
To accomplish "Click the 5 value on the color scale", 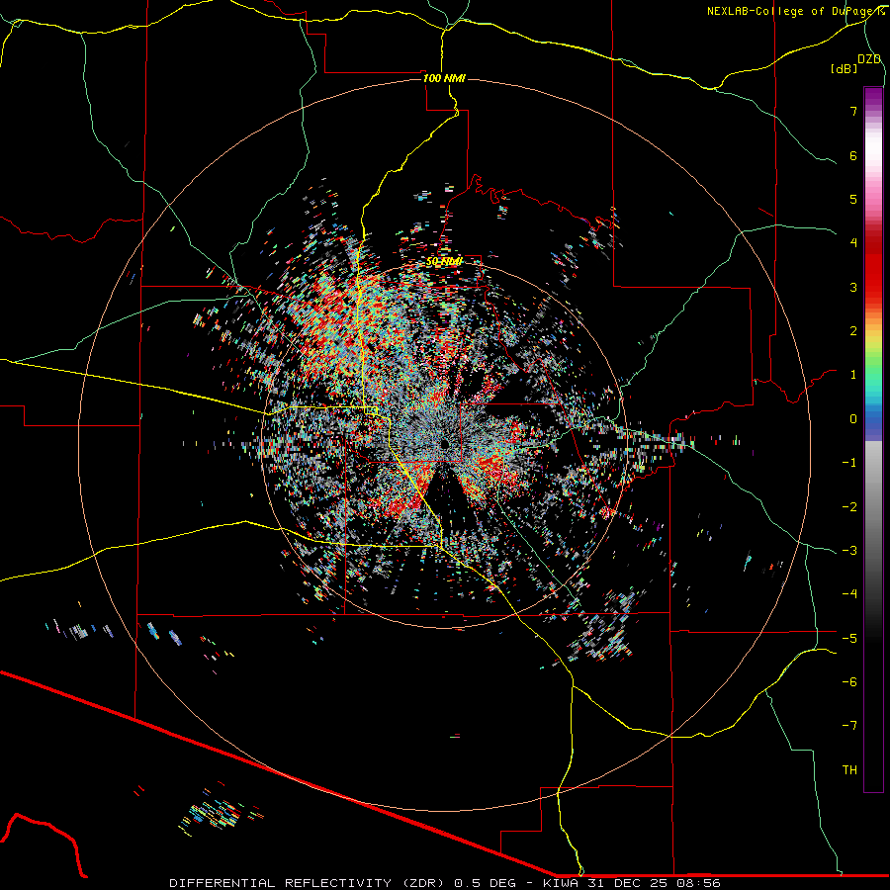I will click(x=853, y=199).
